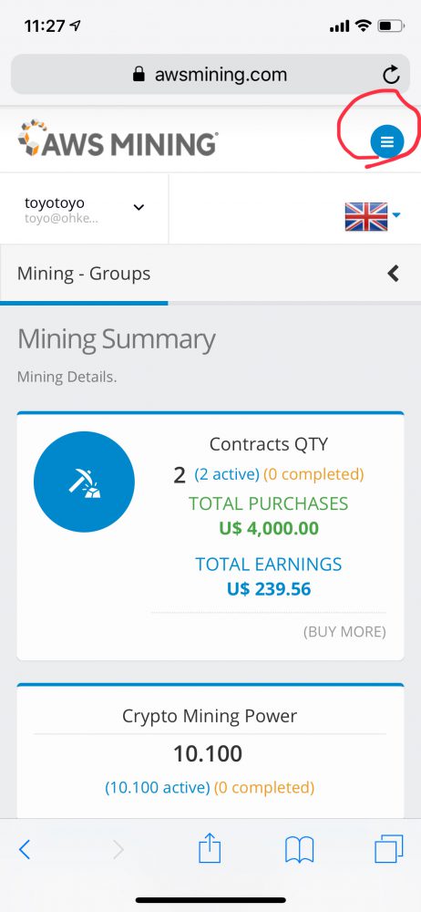The image size is (421, 912).
Task: Tap the blue pickaxe mining icon
Action: point(85,482)
